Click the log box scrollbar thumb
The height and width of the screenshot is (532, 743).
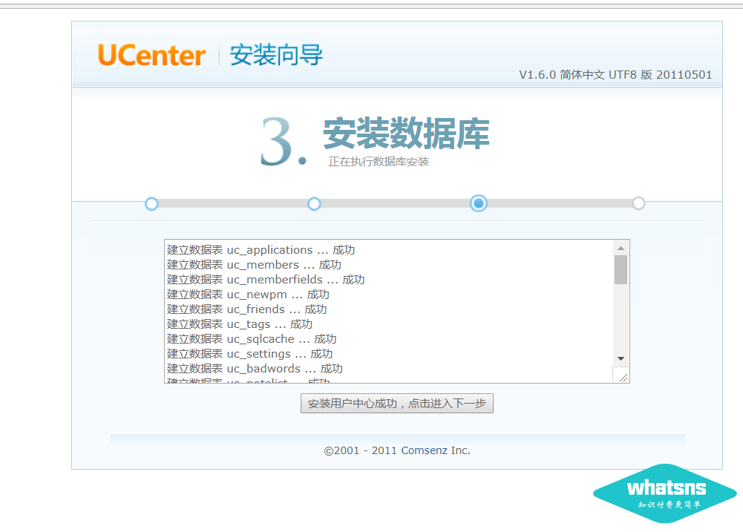[x=621, y=269]
